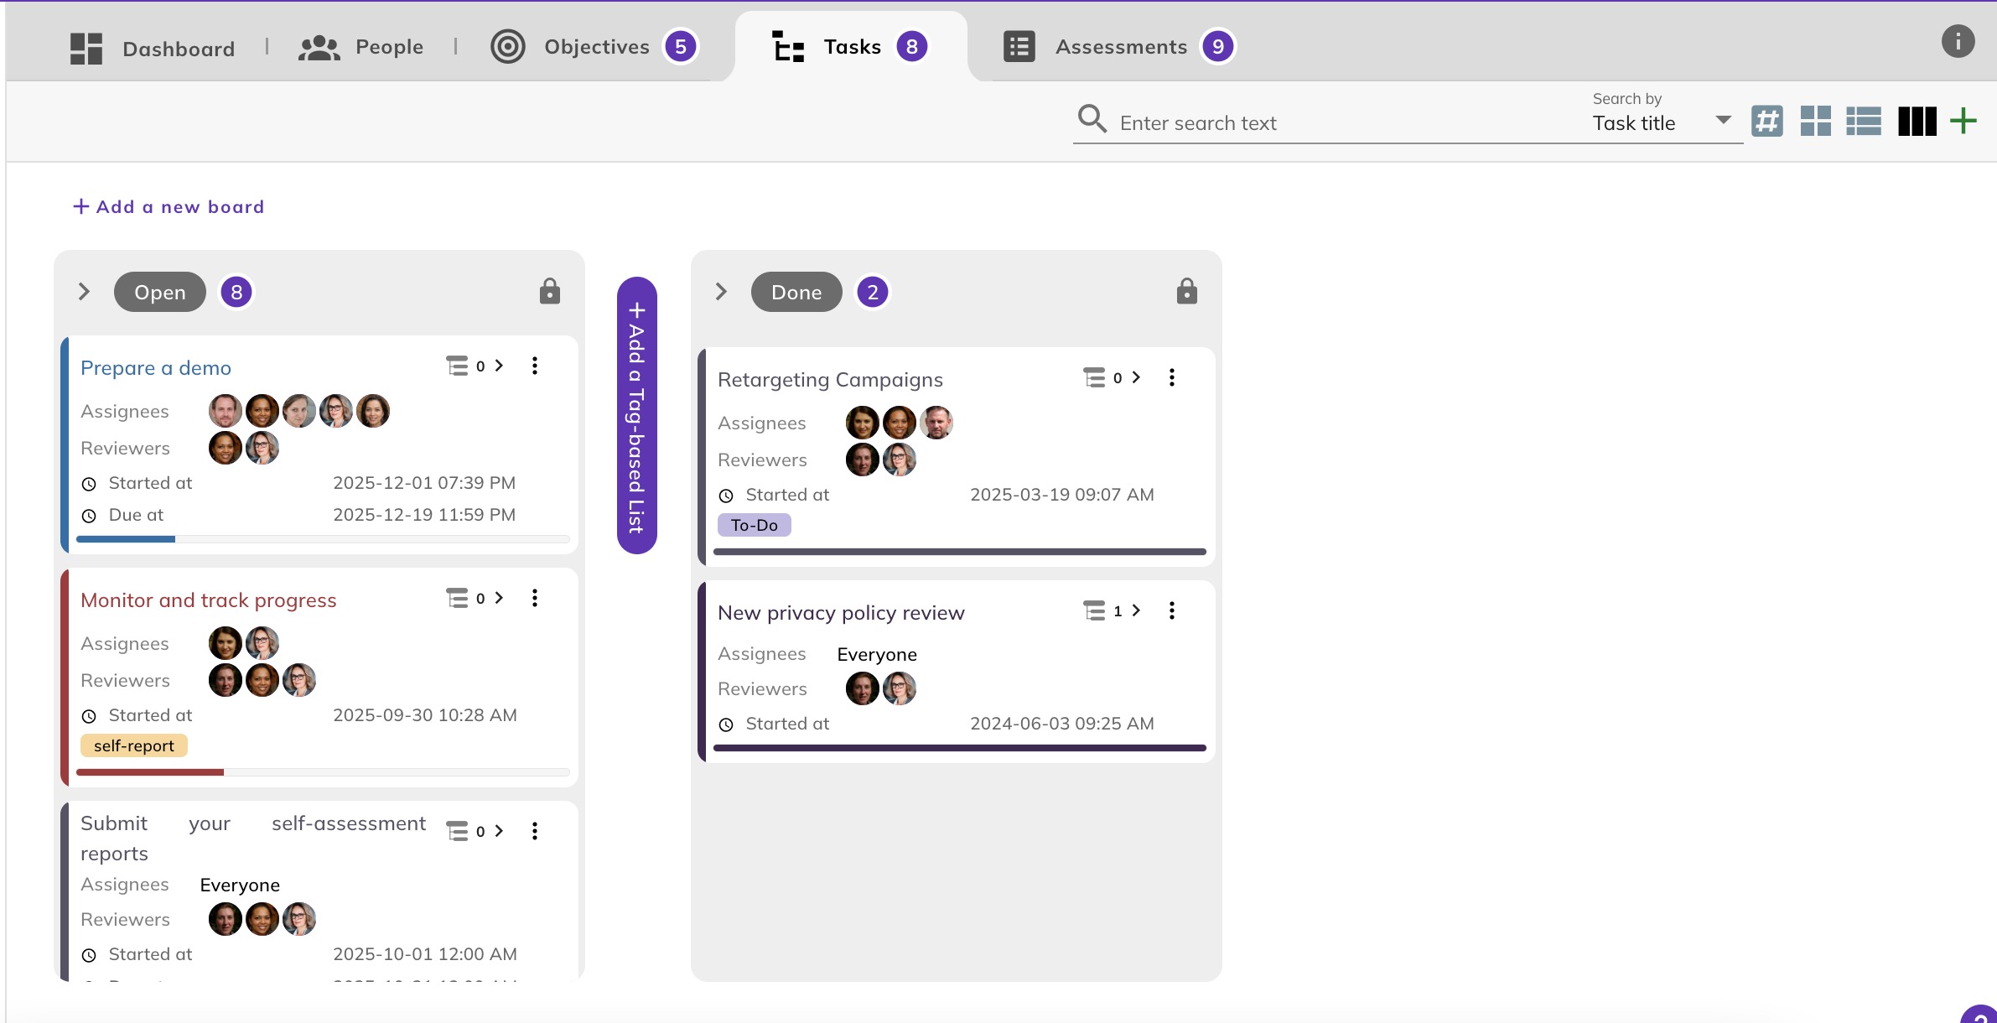The height and width of the screenshot is (1023, 1997).
Task: Click the green plus add task icon
Action: pos(1963,122)
